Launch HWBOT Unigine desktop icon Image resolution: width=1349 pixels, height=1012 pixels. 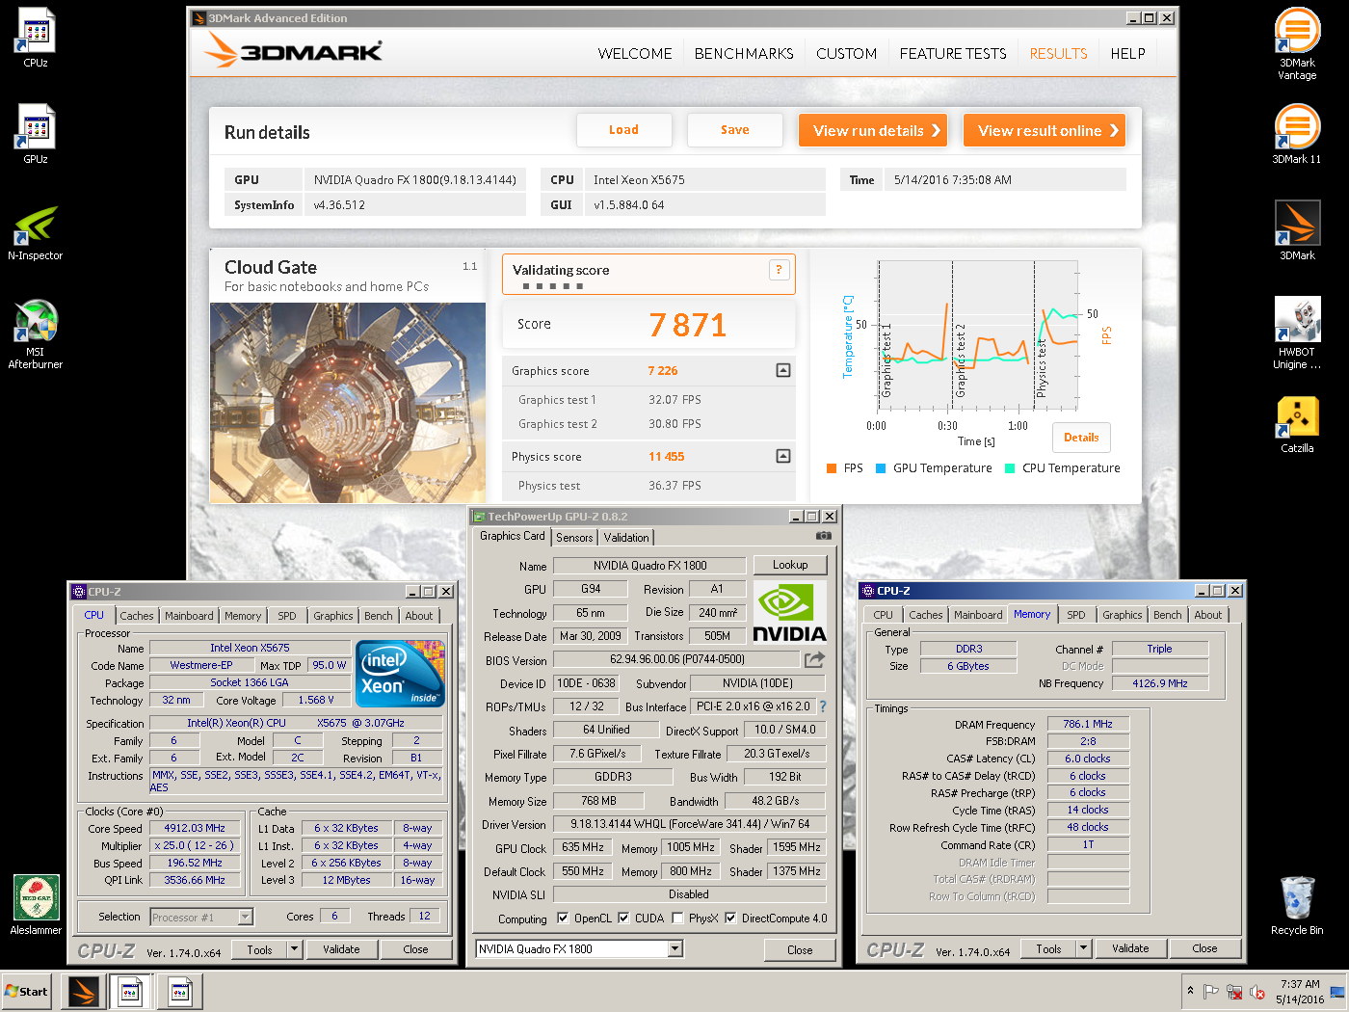1297,333
